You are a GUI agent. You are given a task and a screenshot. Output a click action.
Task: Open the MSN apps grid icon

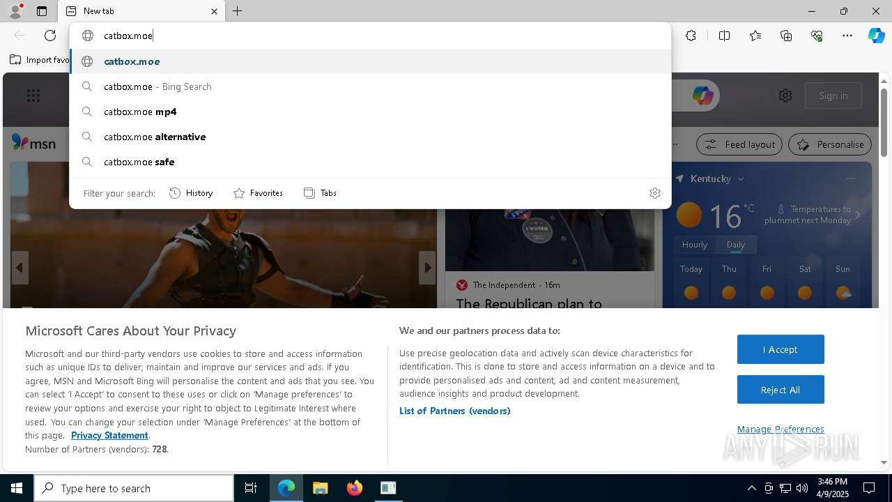click(33, 96)
